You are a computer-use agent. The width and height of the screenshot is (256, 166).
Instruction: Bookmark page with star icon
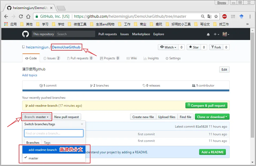pos(216,16)
